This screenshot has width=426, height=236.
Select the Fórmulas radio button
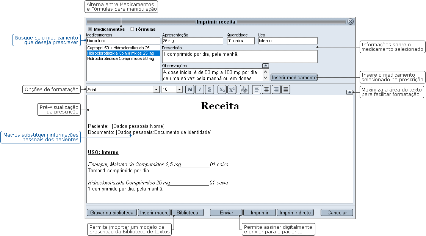point(132,29)
